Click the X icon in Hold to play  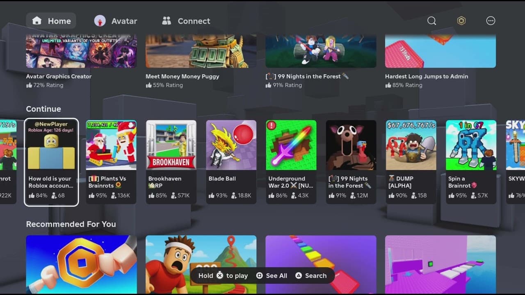[220, 275]
